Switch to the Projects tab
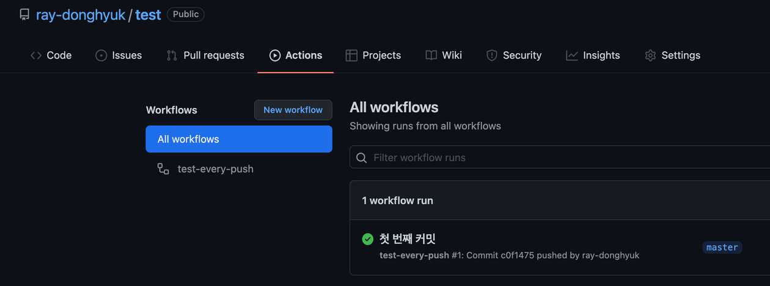770x286 pixels. (x=373, y=55)
